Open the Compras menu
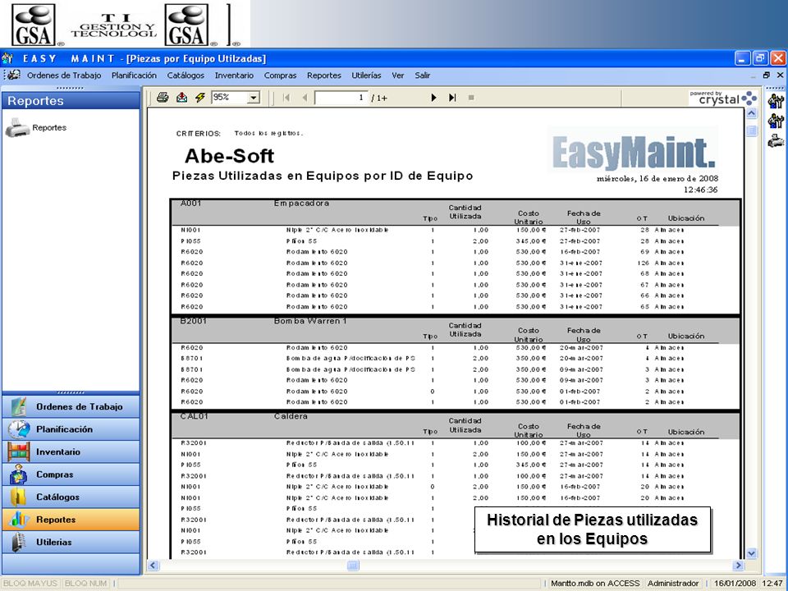This screenshot has height=591, width=788. tap(280, 76)
